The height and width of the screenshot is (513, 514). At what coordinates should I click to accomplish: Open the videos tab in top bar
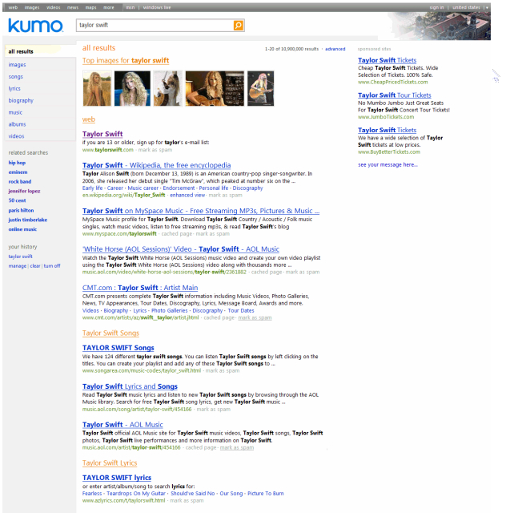(x=53, y=7)
